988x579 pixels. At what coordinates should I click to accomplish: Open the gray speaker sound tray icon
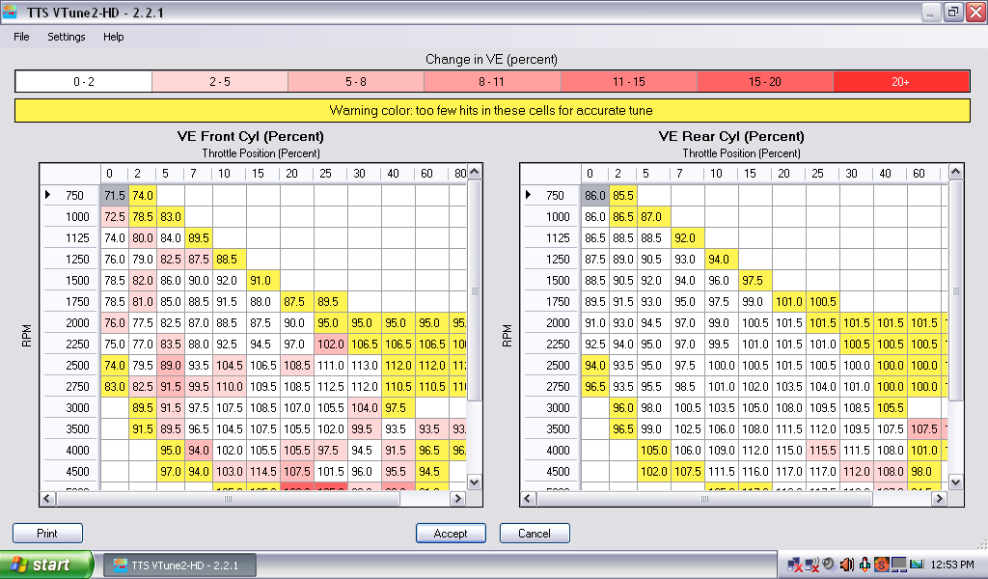[829, 565]
